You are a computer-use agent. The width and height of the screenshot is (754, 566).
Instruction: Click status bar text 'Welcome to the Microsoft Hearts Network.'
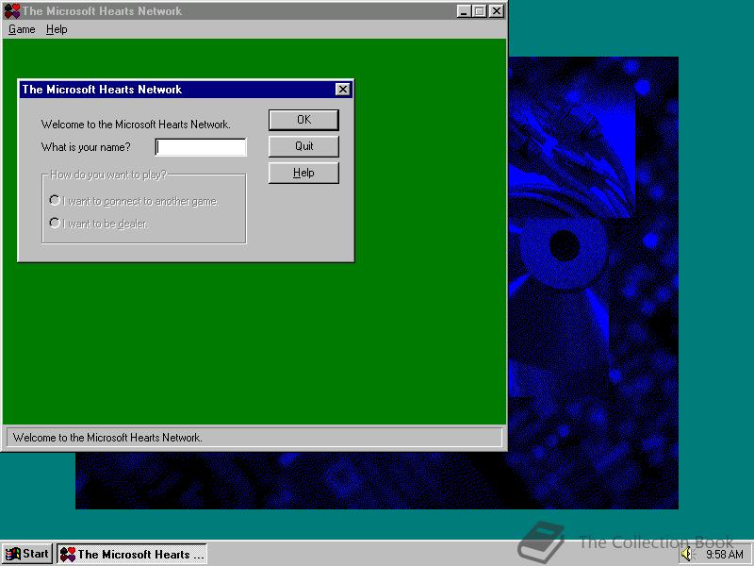tap(107, 438)
